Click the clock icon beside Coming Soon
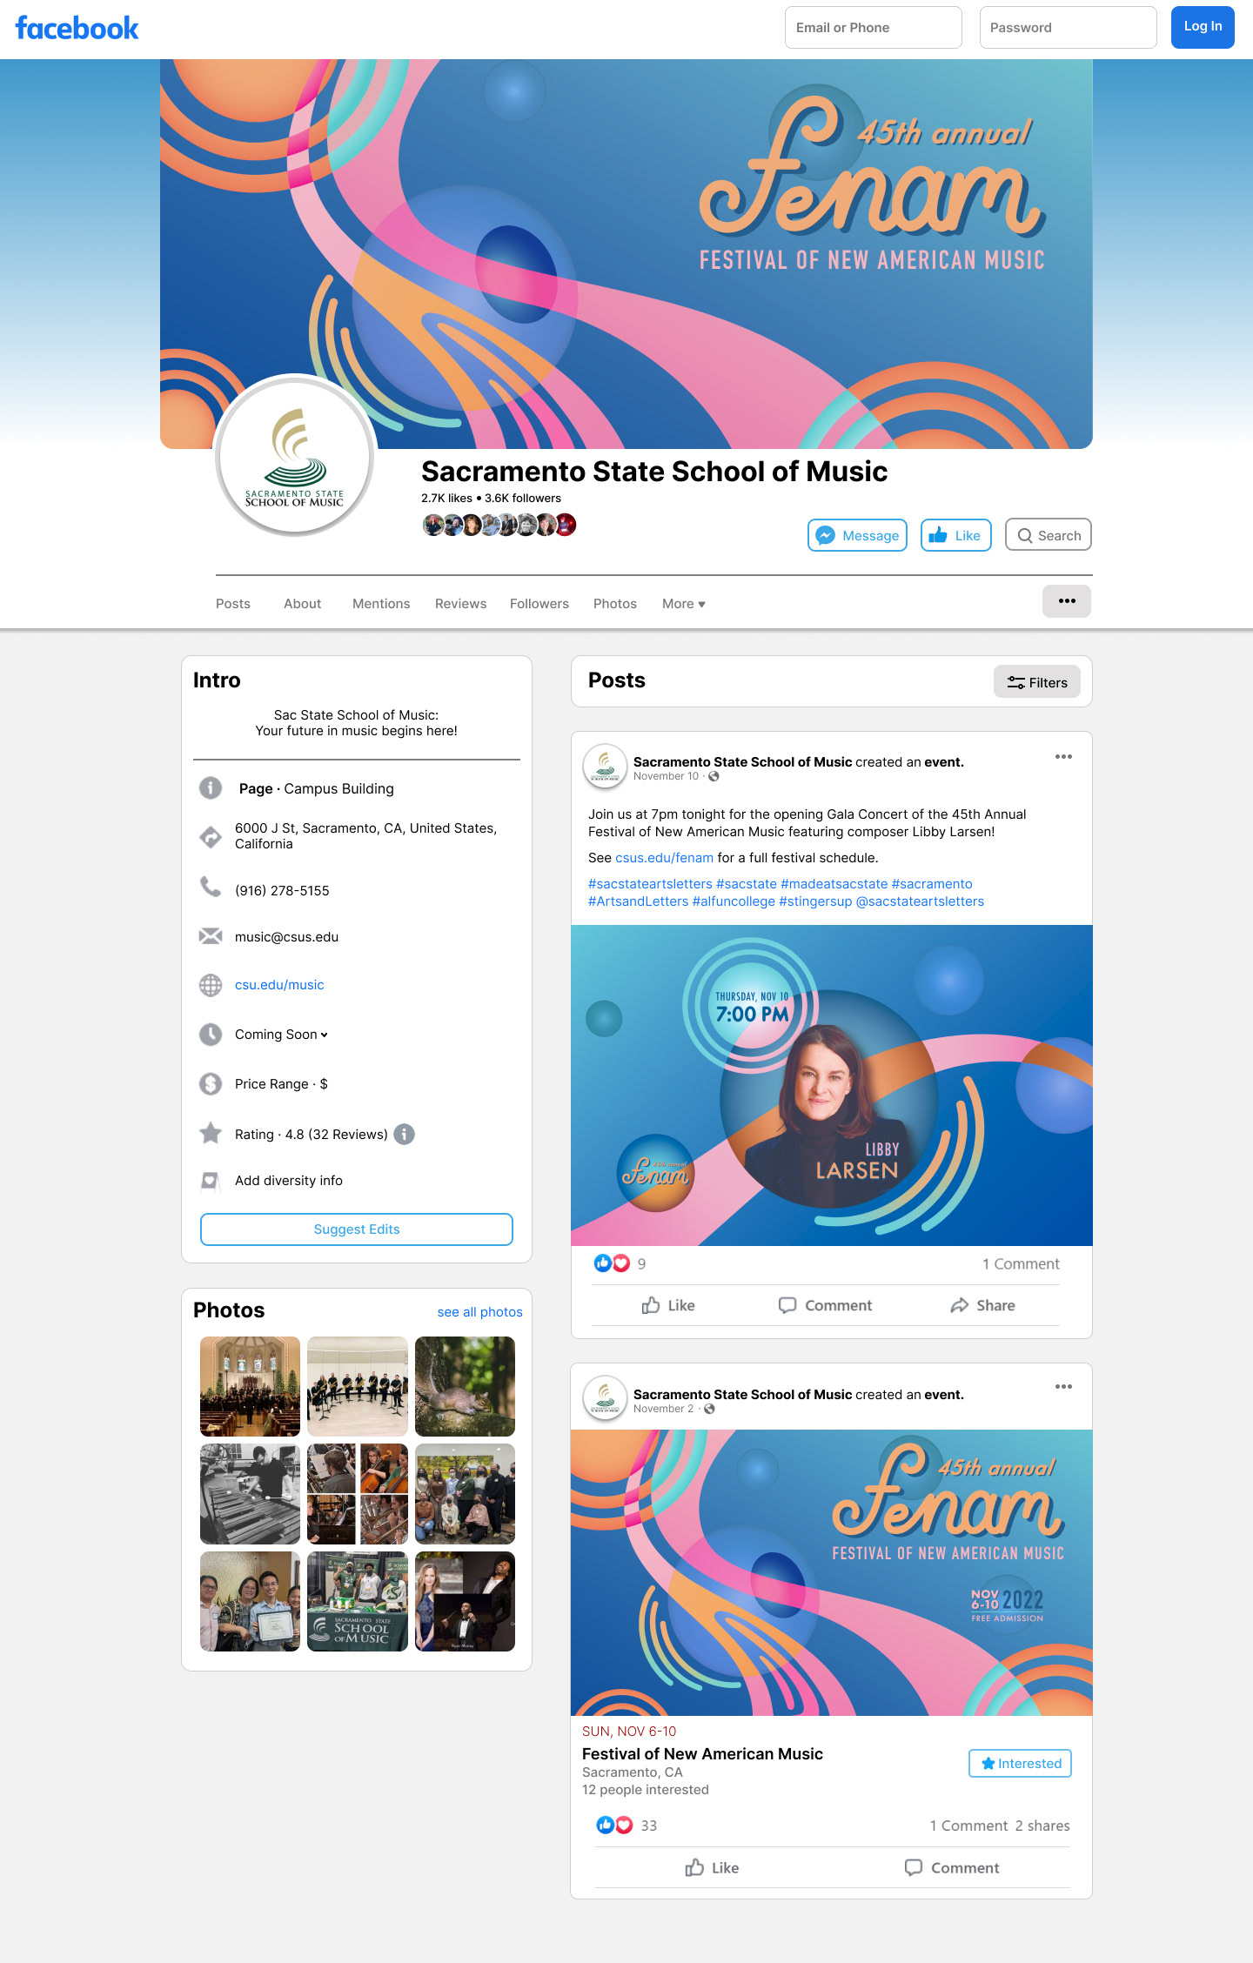 211,1035
